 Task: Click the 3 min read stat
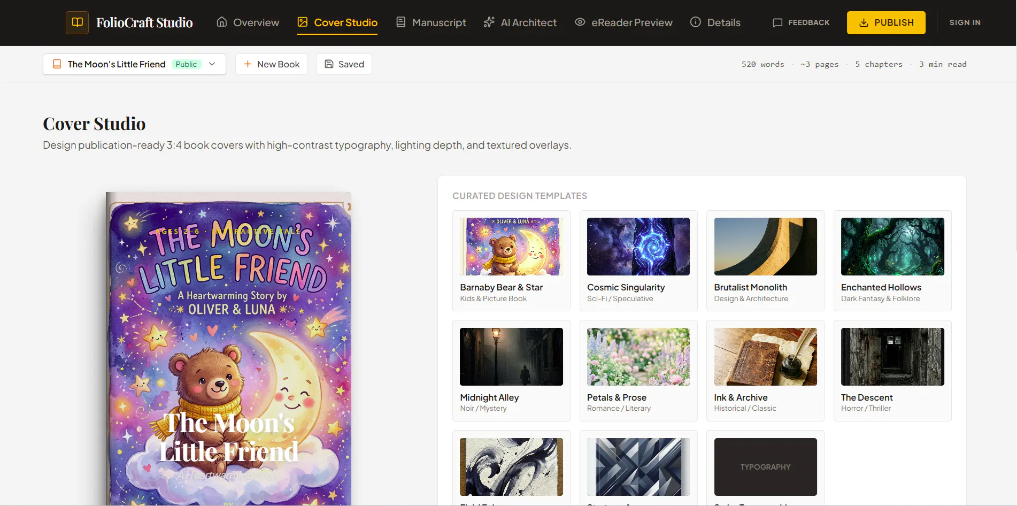click(943, 64)
